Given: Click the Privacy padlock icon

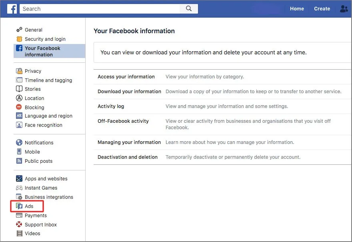Looking at the screenshot, I should pyautogui.click(x=19, y=71).
